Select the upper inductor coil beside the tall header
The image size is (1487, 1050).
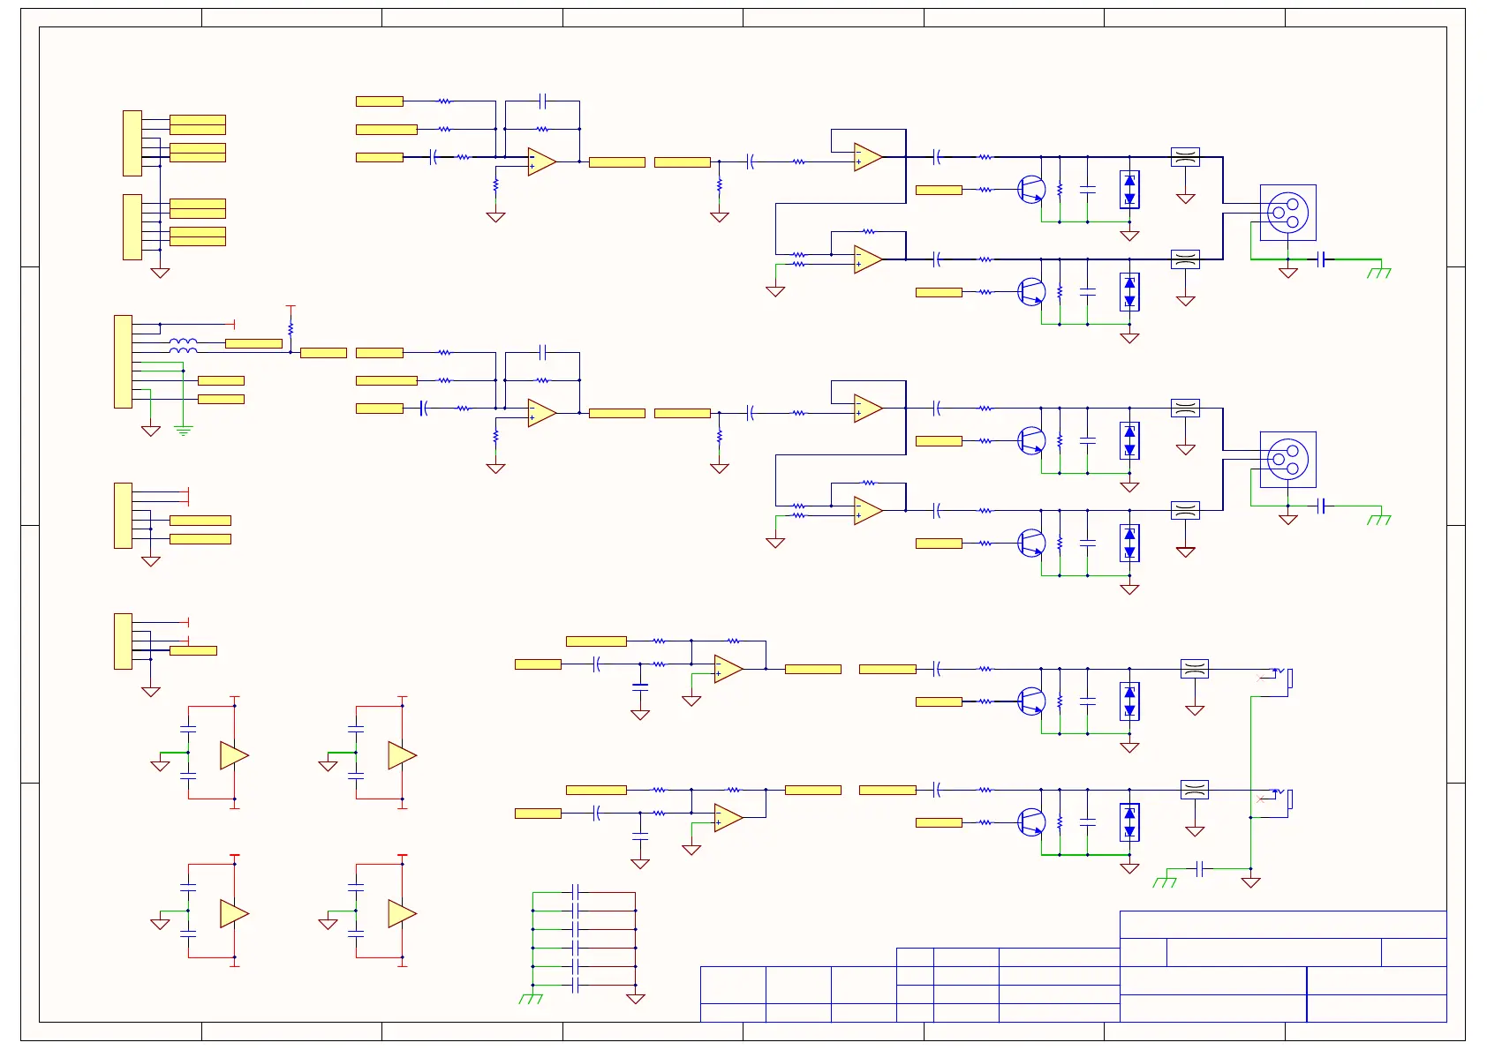184,341
